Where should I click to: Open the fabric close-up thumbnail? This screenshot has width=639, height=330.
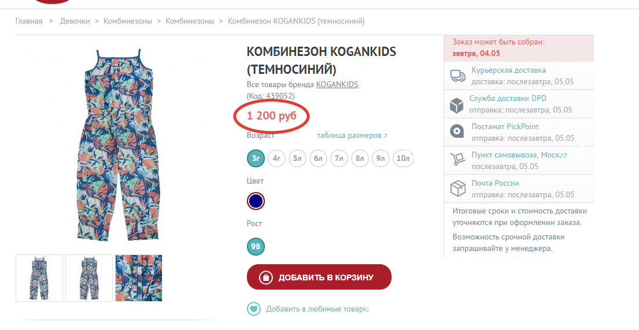(139, 278)
